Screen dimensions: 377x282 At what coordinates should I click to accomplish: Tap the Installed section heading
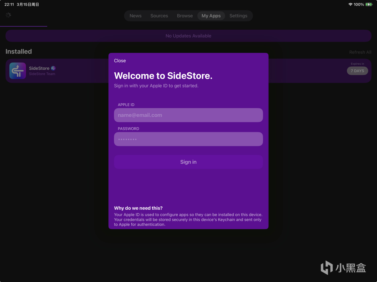click(19, 51)
